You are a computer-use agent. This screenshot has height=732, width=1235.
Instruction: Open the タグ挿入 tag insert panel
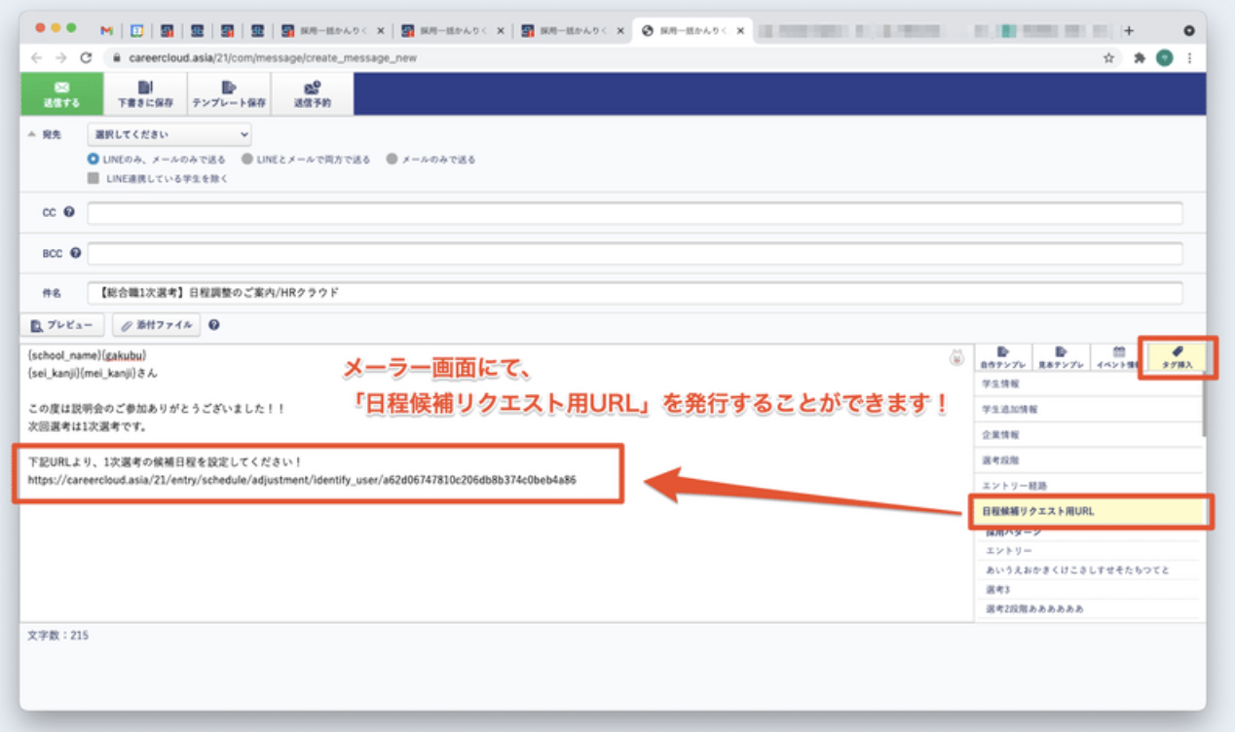(1177, 357)
